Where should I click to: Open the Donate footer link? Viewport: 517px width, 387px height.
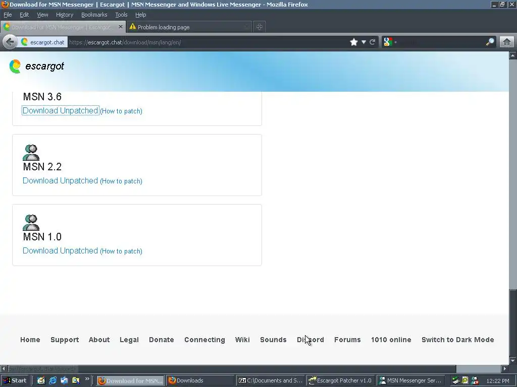point(161,340)
